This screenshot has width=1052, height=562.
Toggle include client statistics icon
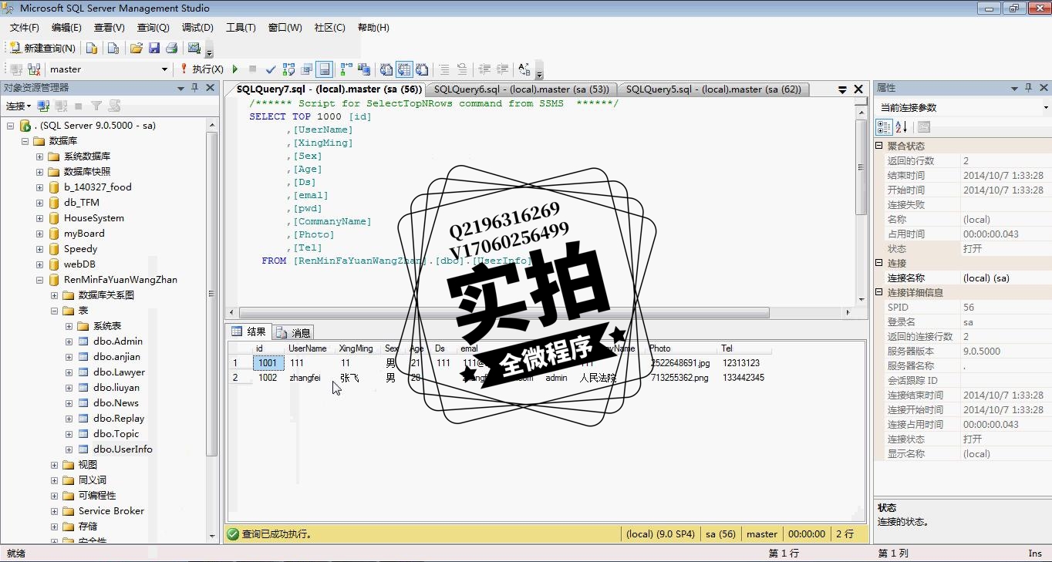click(x=364, y=69)
